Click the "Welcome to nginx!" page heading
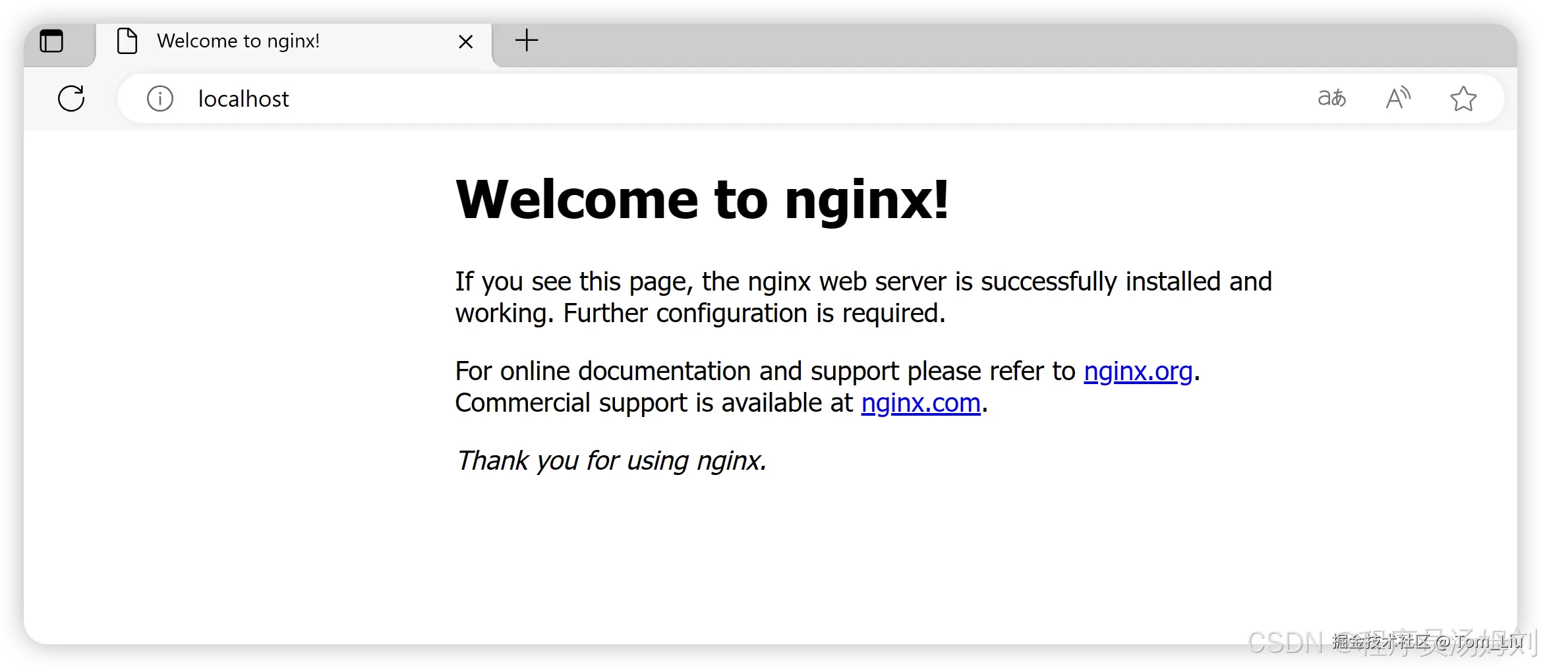The height and width of the screenshot is (668, 1541). click(x=701, y=200)
